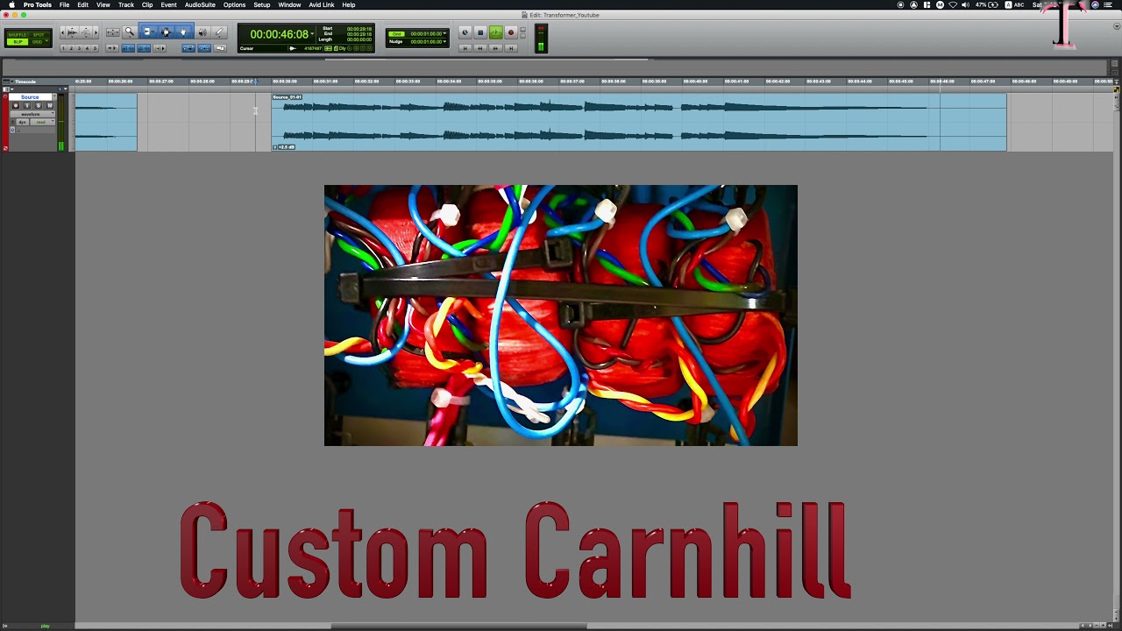The image size is (1122, 631).
Task: Open the Clip menu
Action: pyautogui.click(x=147, y=4)
